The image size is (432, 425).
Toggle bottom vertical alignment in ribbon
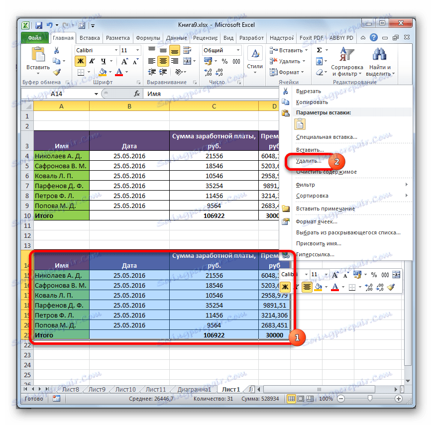click(x=175, y=50)
